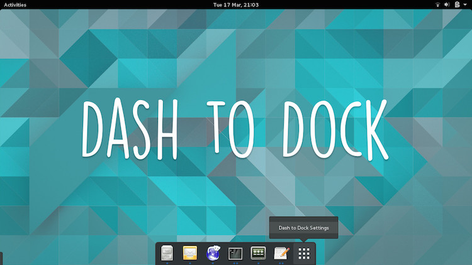472x265 pixels.
Task: Click the date and time clock
Action: click(236, 4)
